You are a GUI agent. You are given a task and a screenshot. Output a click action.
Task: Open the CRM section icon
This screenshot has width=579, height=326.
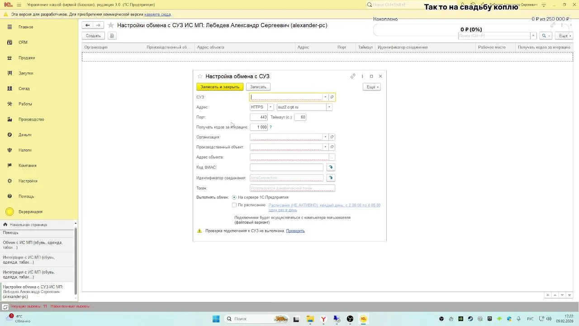(x=9, y=43)
